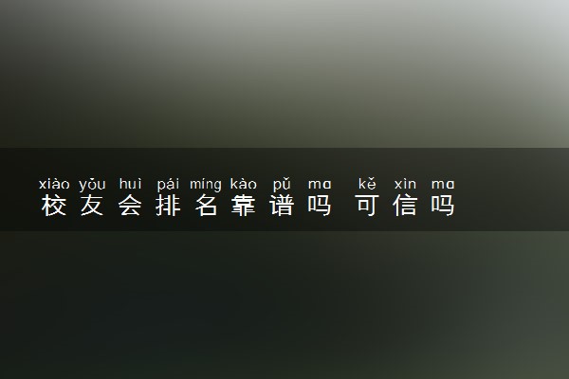Click the character 靠
569x379 pixels.
(244, 206)
